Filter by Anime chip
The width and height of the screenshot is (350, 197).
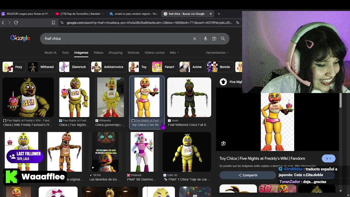192,67
